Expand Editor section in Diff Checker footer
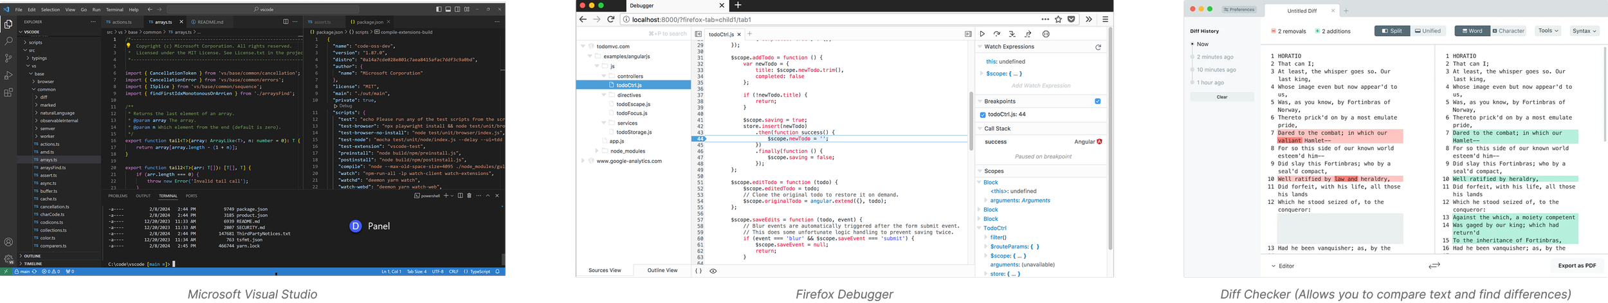Image resolution: width=1608 pixels, height=303 pixels. [1283, 266]
